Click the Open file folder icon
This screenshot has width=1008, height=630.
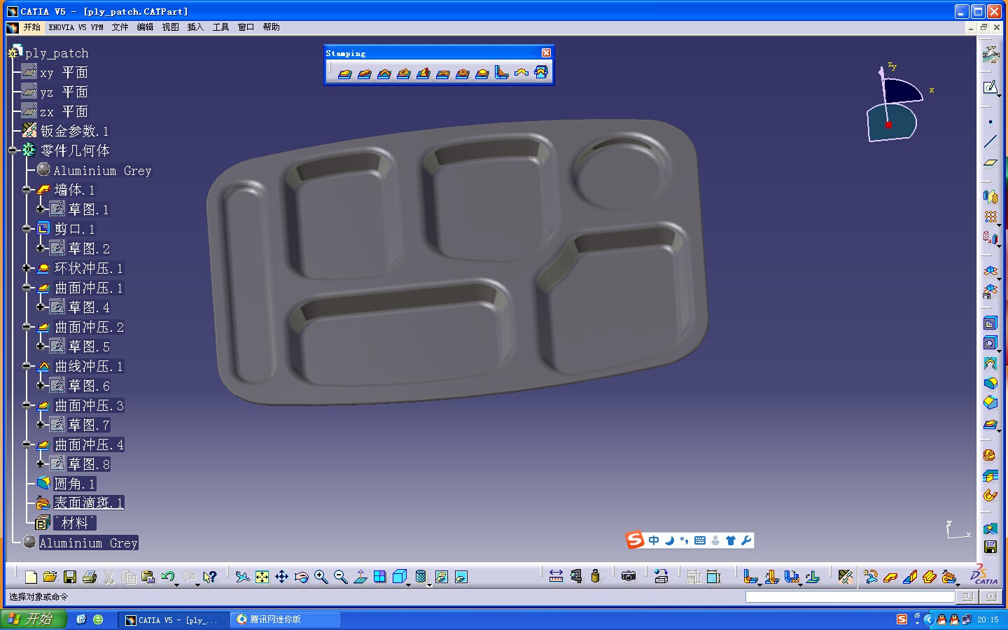pyautogui.click(x=50, y=577)
